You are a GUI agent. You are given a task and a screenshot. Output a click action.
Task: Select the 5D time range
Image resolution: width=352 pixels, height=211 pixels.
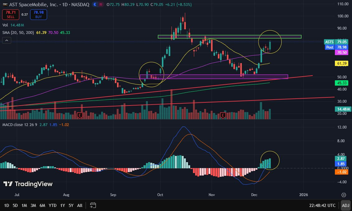click(x=15, y=205)
